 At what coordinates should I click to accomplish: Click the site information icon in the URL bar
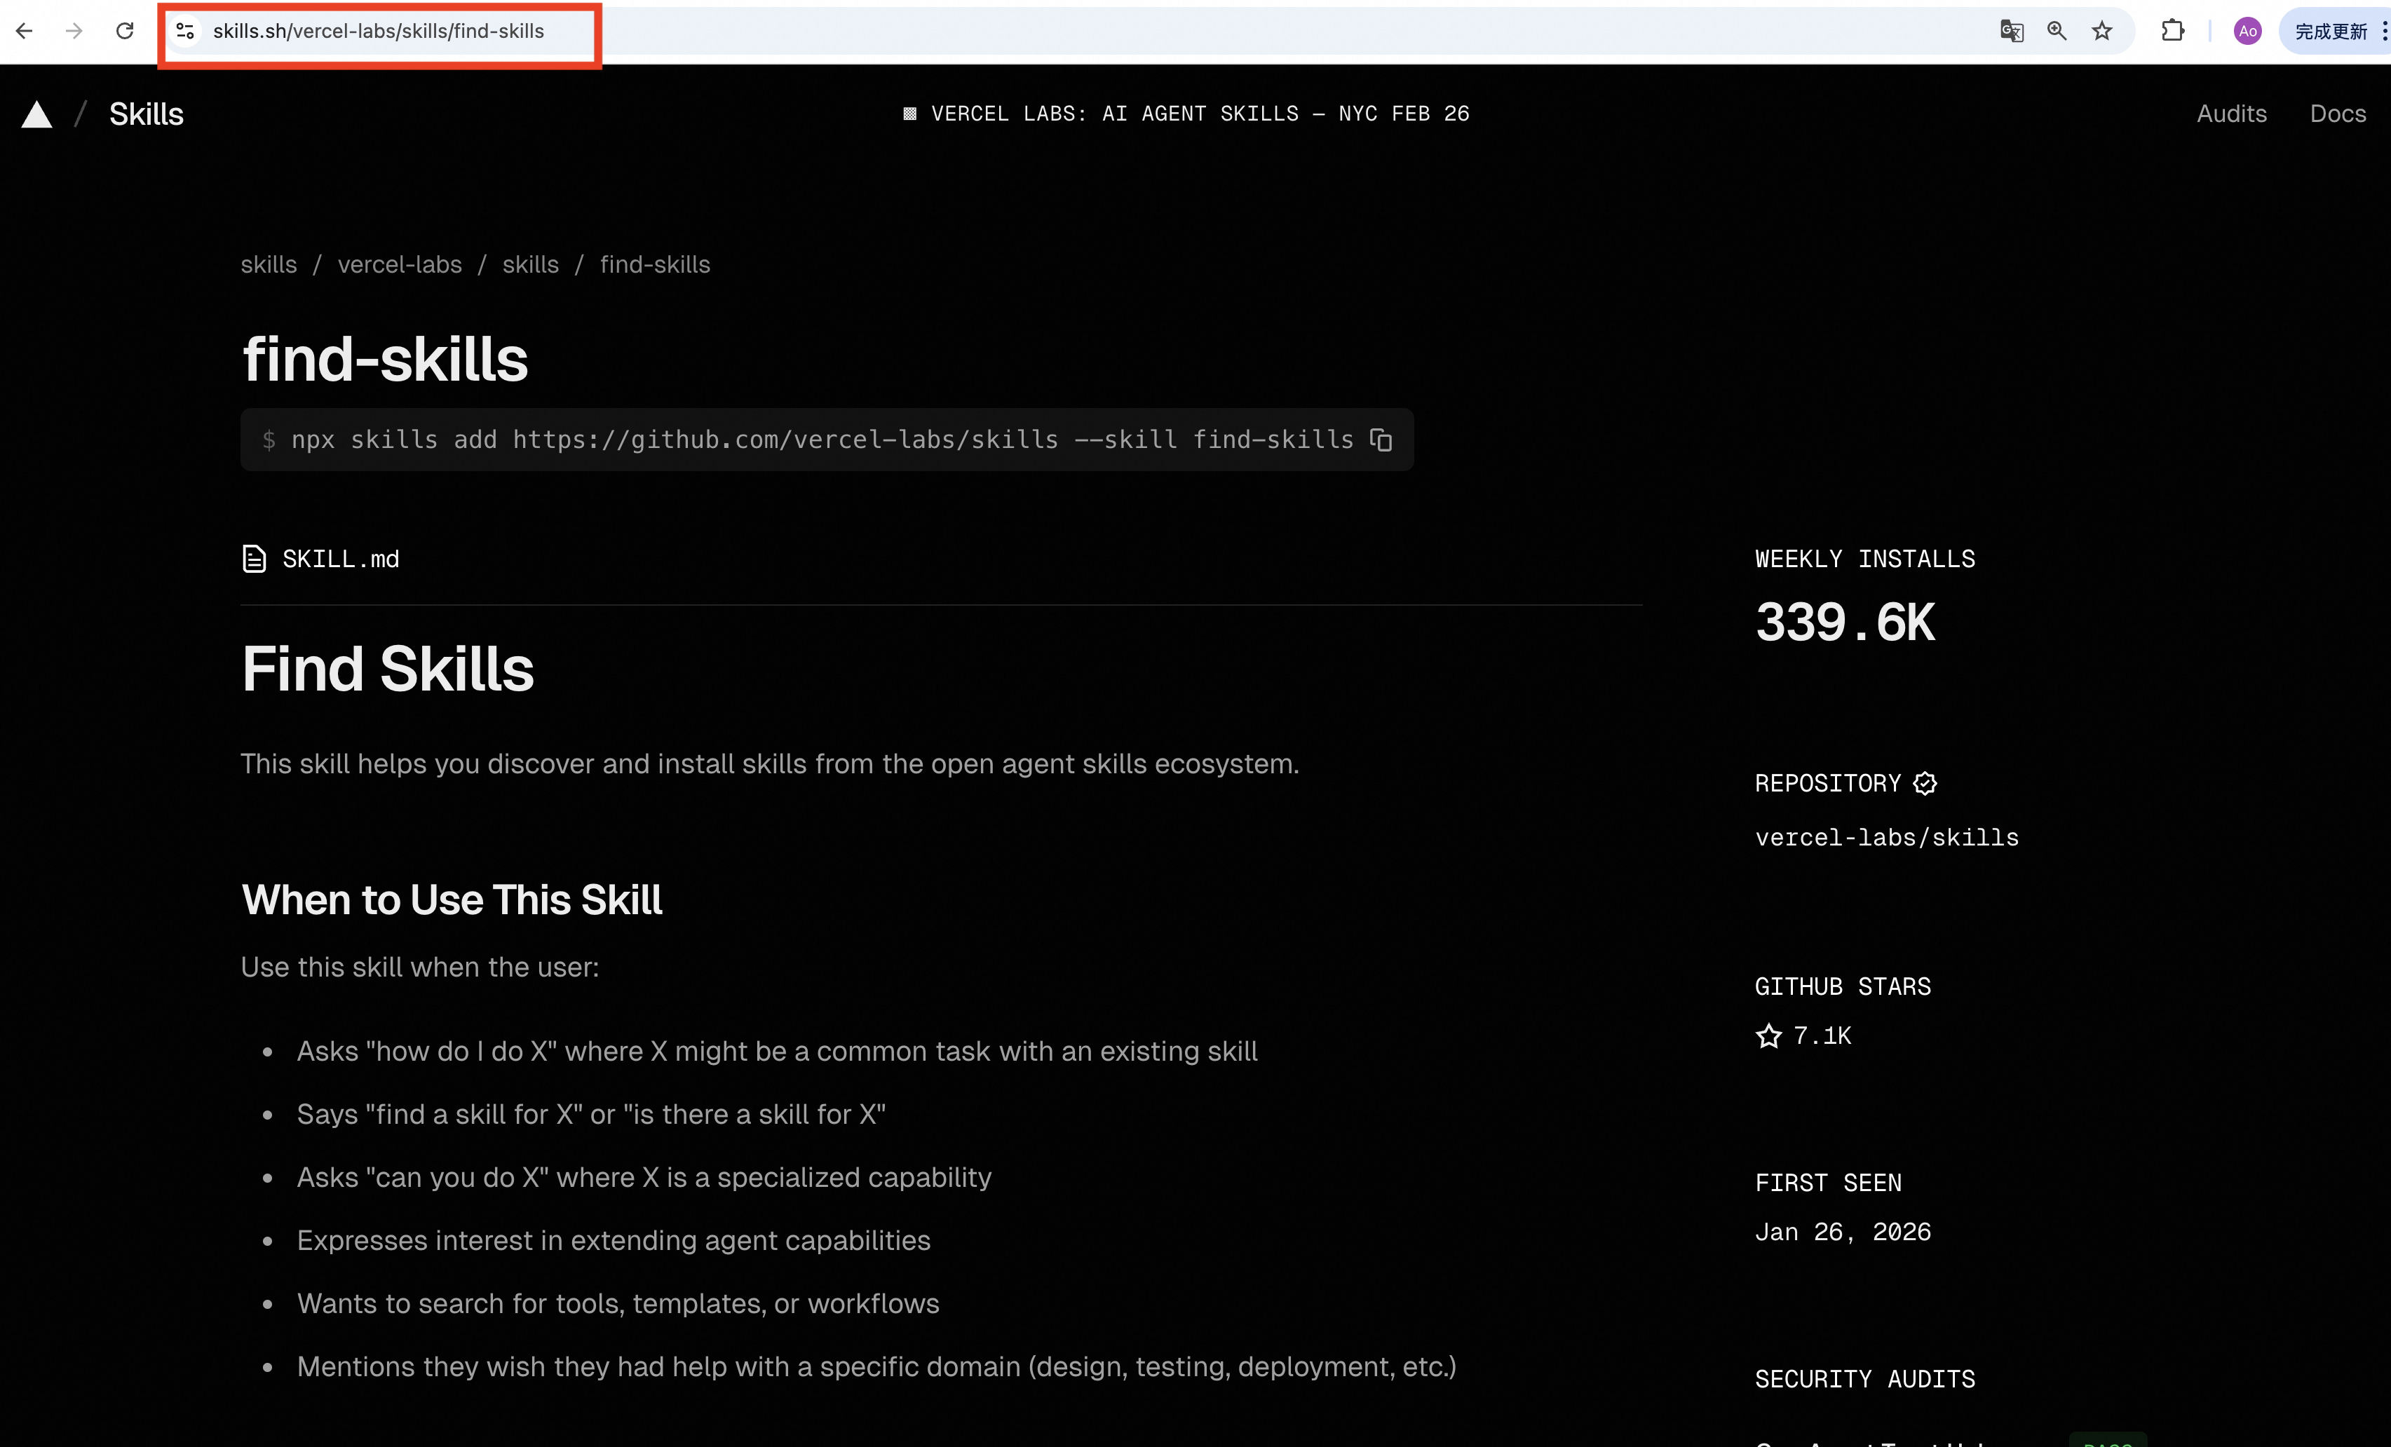pyautogui.click(x=185, y=31)
